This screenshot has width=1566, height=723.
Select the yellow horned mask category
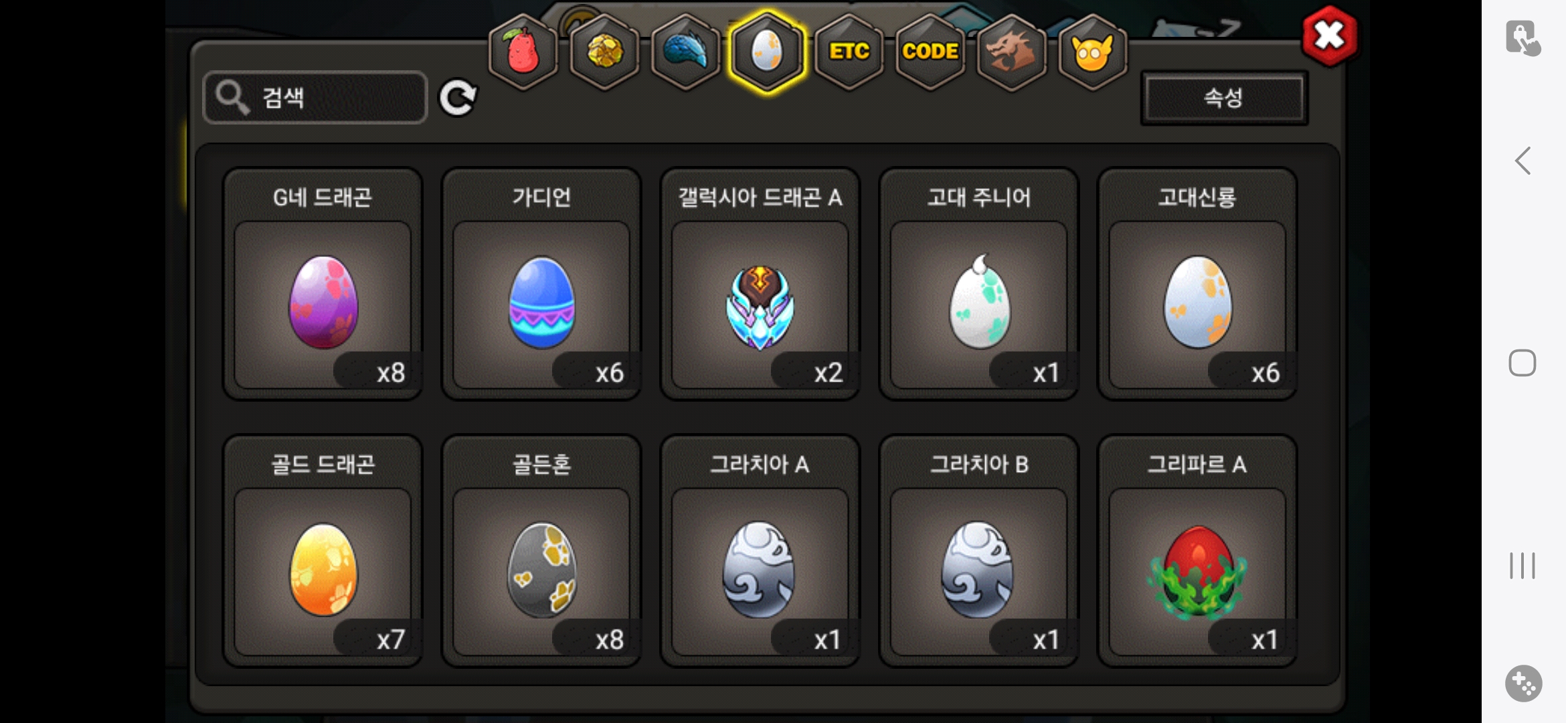point(1092,52)
